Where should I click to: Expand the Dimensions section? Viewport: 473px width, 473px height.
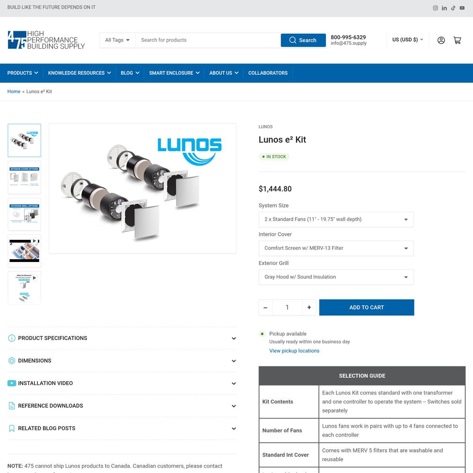[122, 361]
